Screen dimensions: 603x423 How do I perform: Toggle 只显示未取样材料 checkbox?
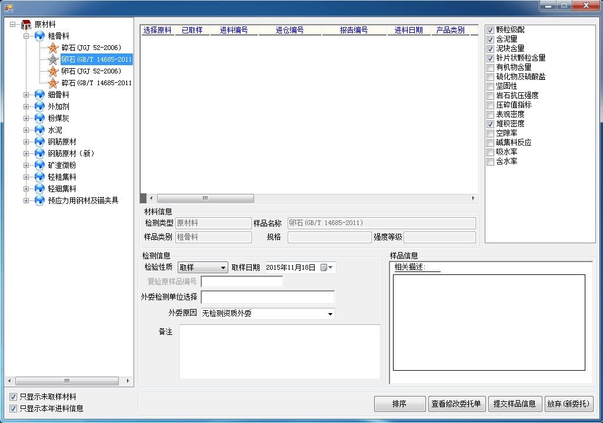click(x=14, y=397)
